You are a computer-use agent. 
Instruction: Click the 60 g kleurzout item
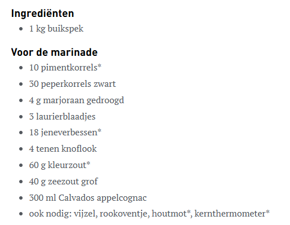point(60,165)
